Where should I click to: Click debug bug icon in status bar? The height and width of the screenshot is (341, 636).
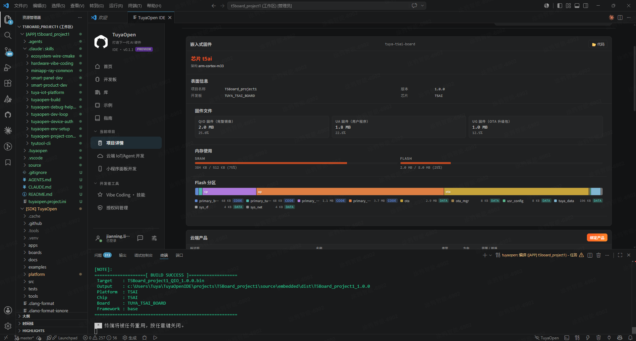pos(145,338)
